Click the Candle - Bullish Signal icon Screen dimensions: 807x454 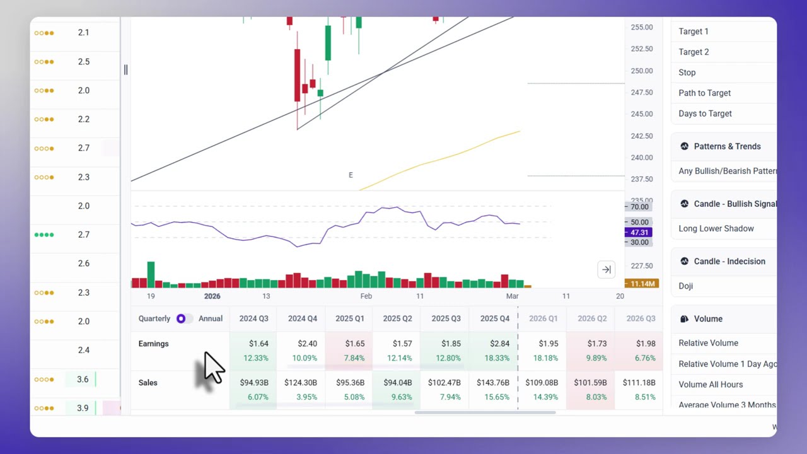(x=684, y=204)
